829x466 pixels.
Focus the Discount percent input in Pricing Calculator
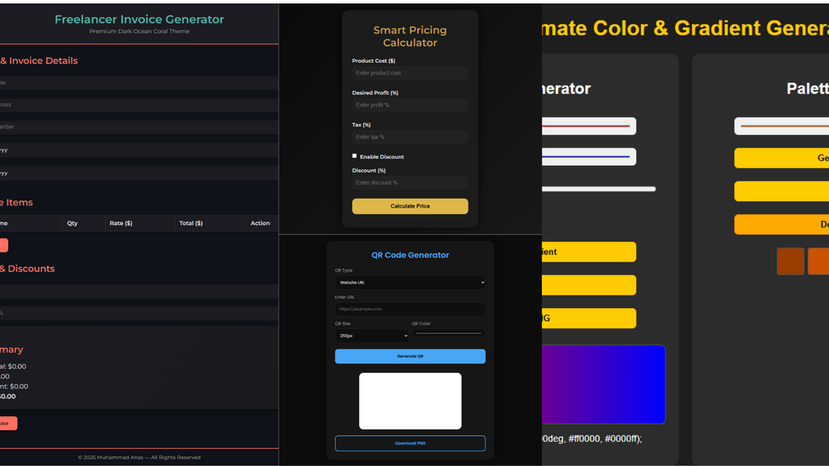pos(410,183)
